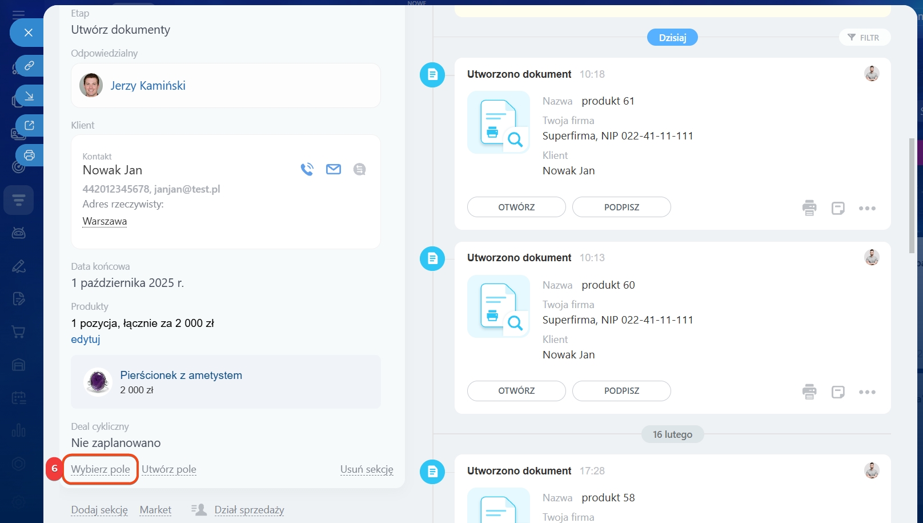
Task: Click the timeline document icon at 10:18
Action: [432, 75]
